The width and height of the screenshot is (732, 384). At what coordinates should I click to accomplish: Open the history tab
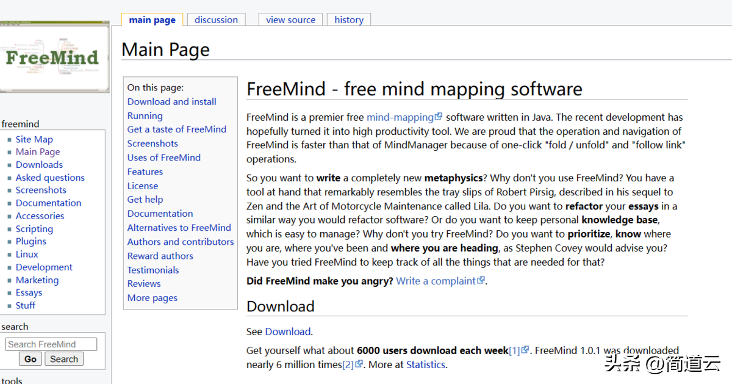click(x=349, y=20)
